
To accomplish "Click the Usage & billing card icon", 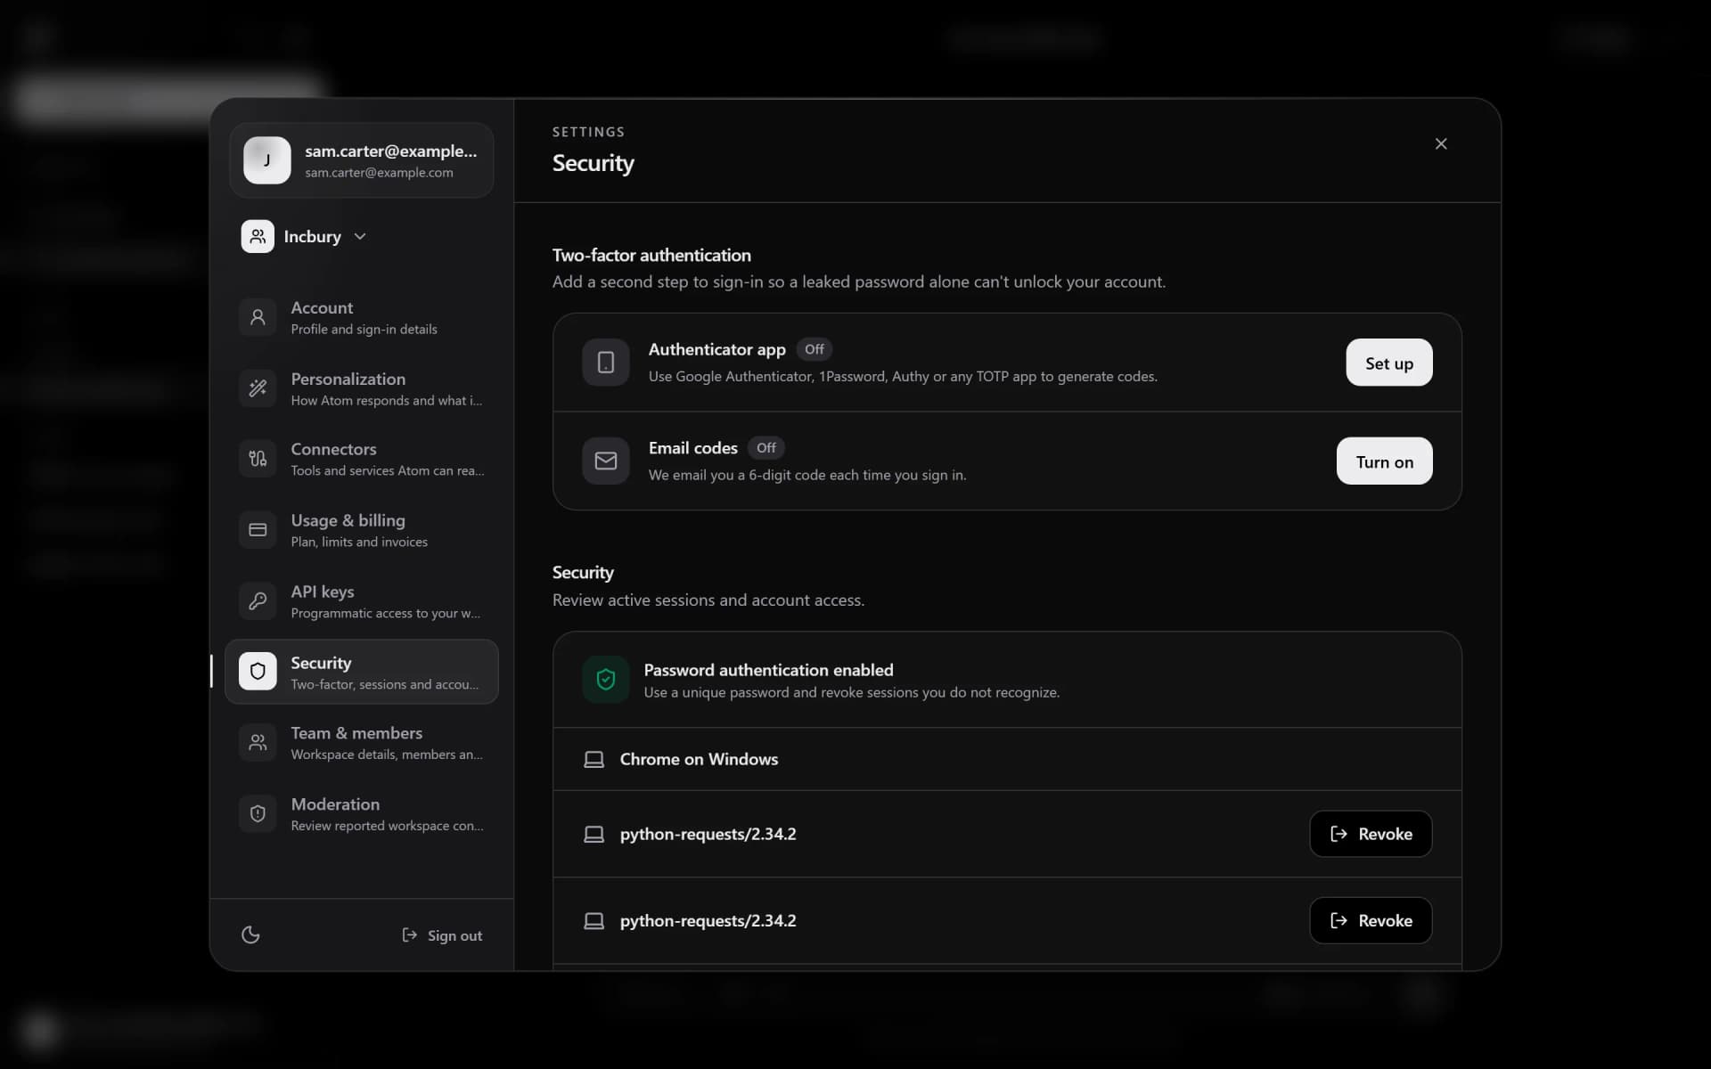I will pyautogui.click(x=258, y=530).
